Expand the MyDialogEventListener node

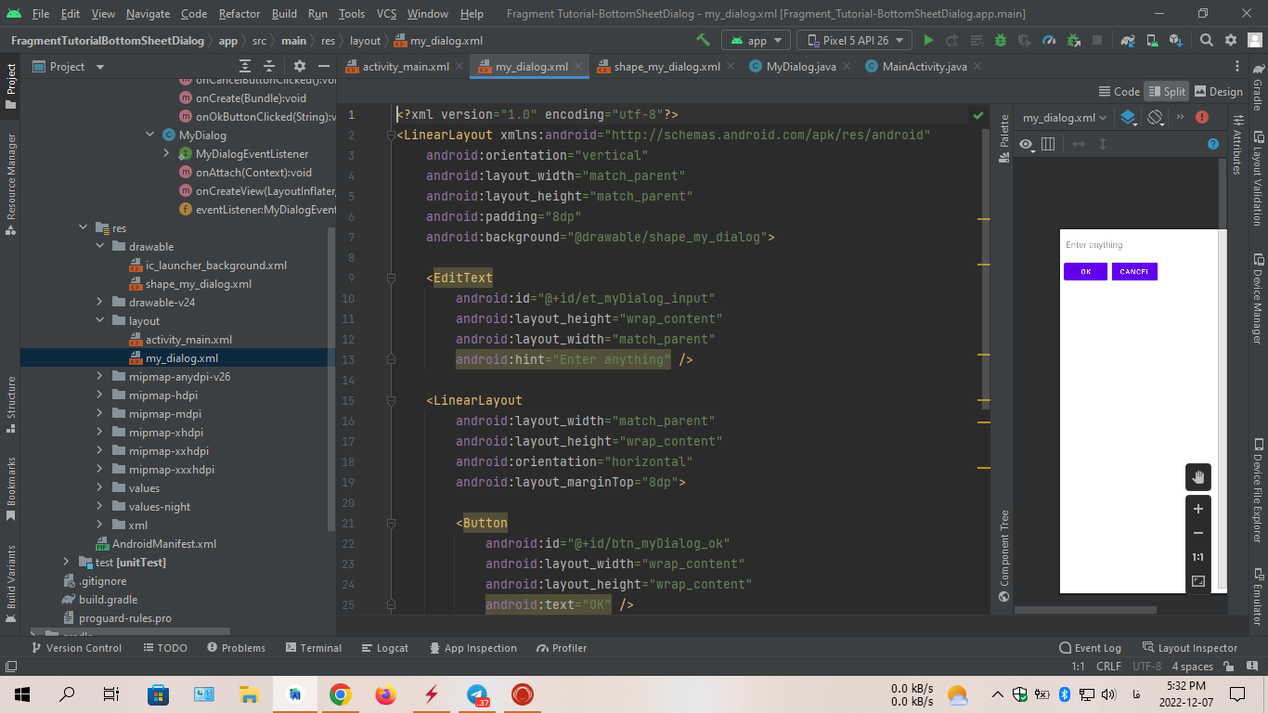[166, 153]
